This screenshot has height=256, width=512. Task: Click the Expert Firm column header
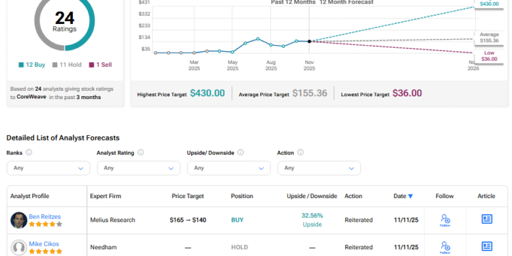coord(105,196)
